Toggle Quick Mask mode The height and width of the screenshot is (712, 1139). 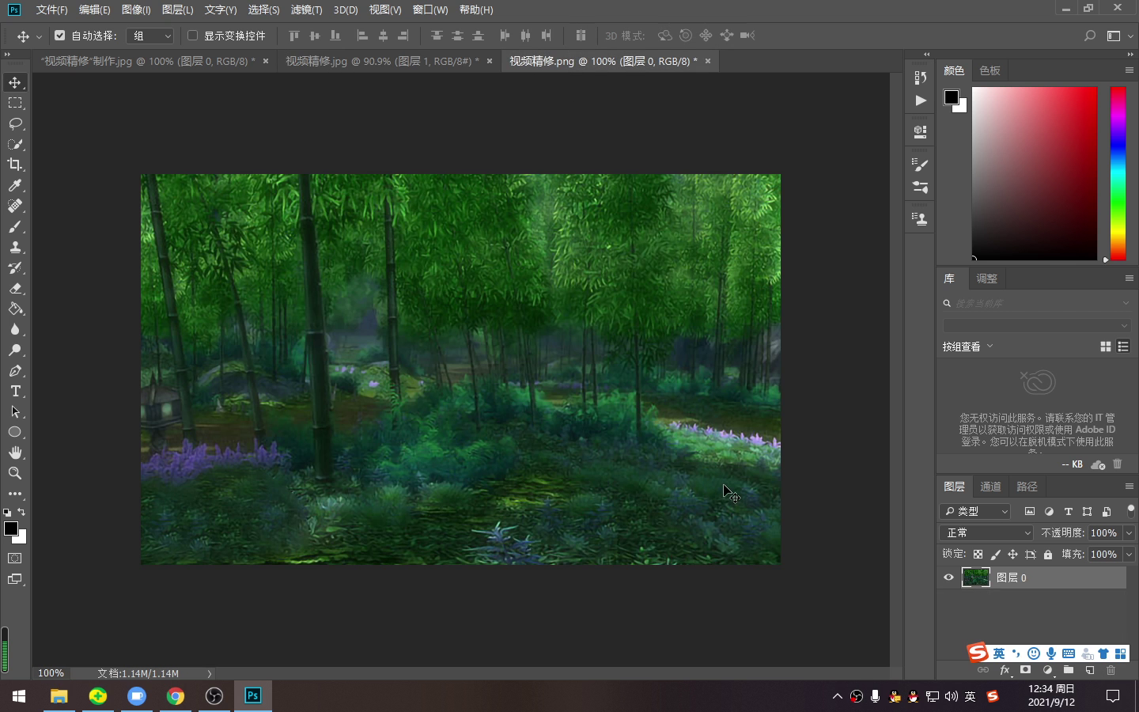click(x=15, y=559)
